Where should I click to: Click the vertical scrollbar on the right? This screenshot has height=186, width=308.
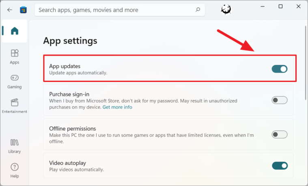click(306, 63)
